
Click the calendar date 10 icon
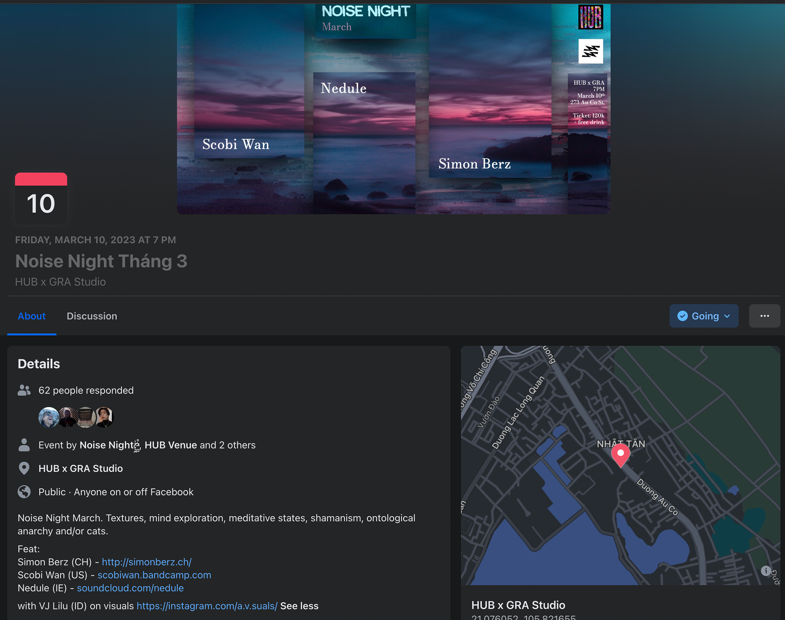41,198
